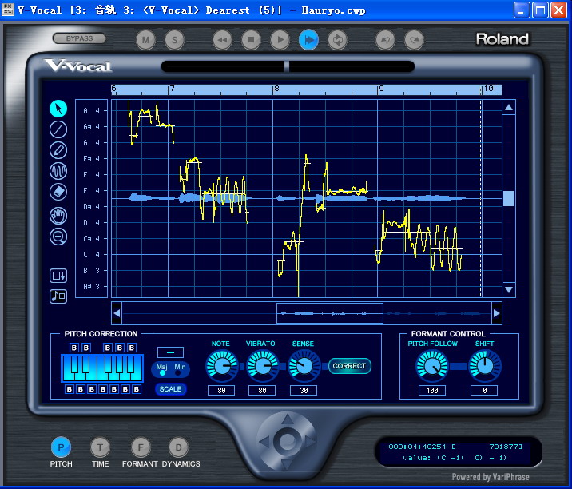Toggle first upper-row B bypass key button

(74, 348)
